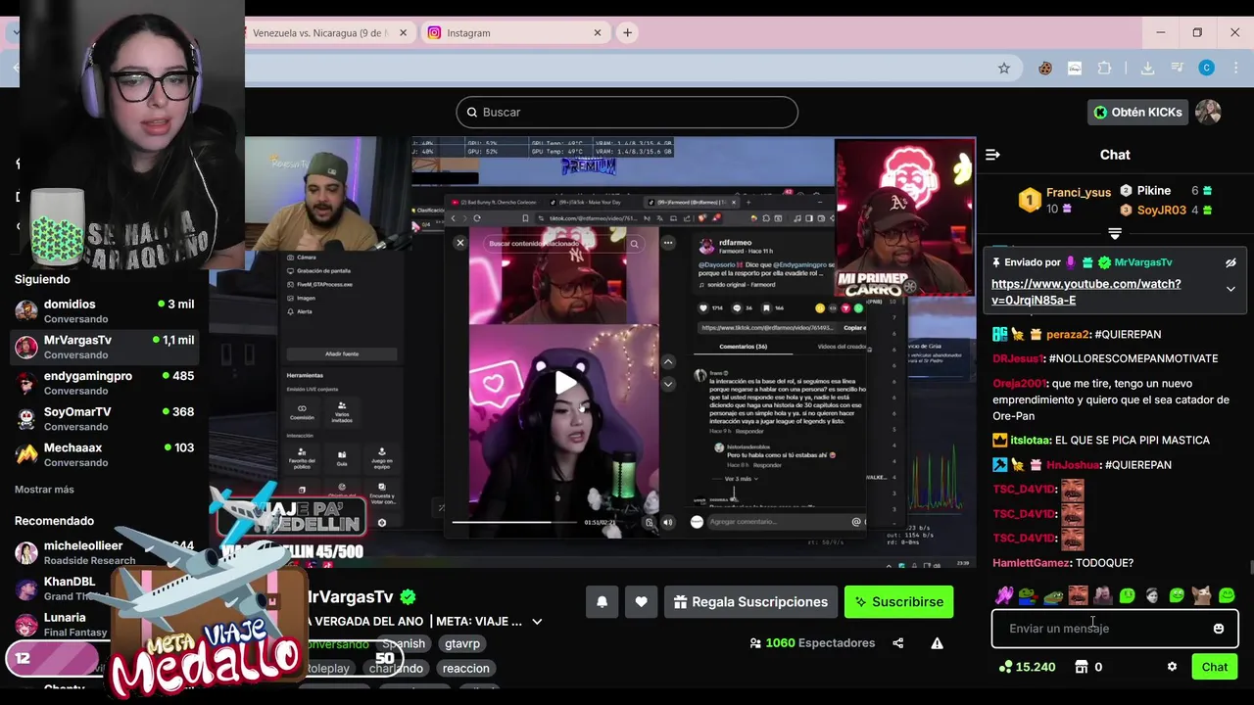The height and width of the screenshot is (705, 1254).
Task: Click the embedded video progress bar
Action: (x=514, y=523)
